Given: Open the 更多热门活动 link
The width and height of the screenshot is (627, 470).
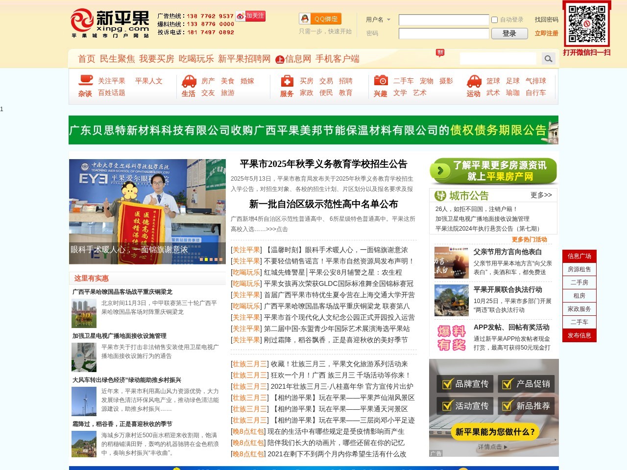Looking at the screenshot, I should click(x=530, y=239).
